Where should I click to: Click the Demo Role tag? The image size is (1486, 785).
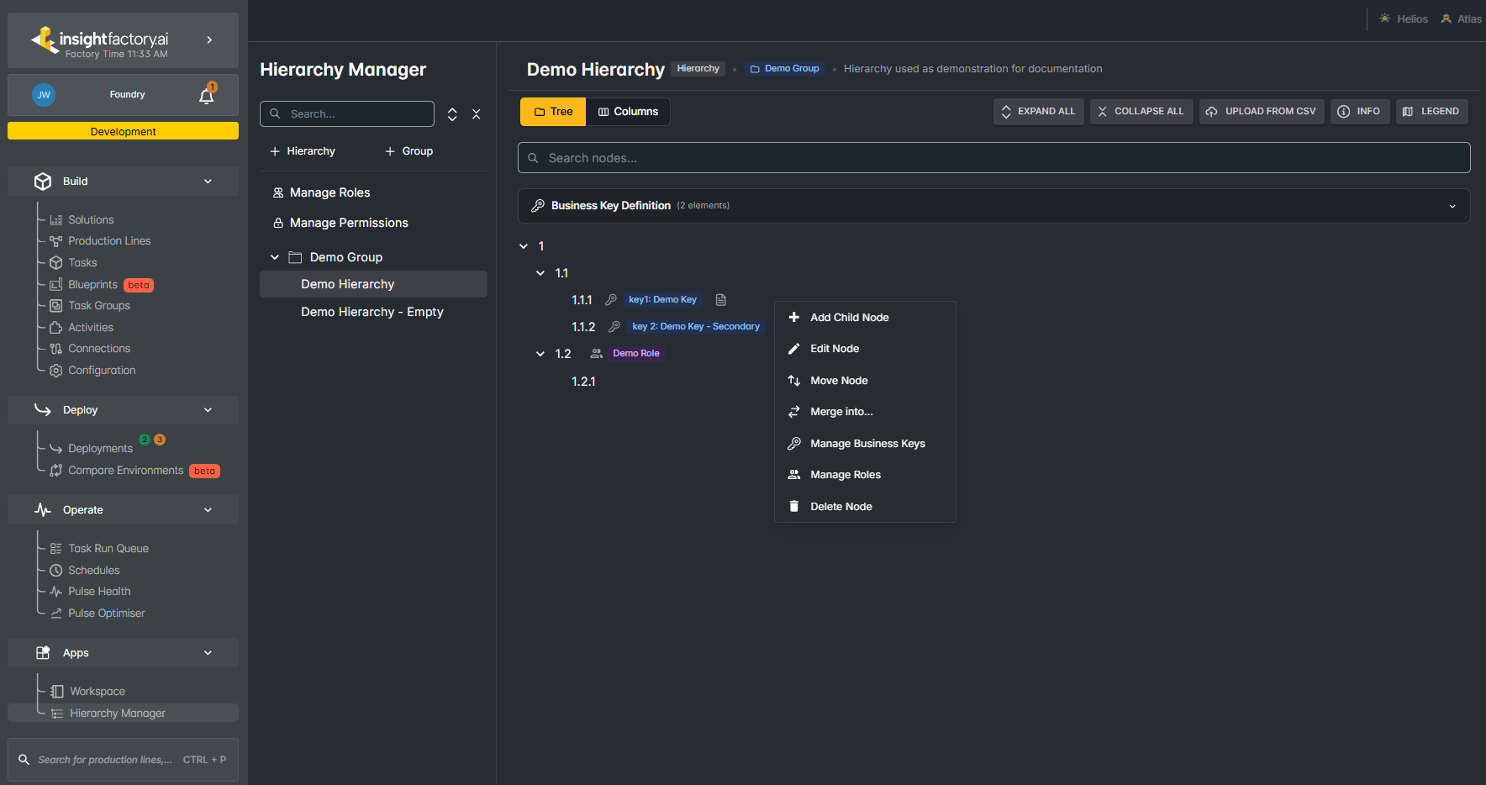tap(636, 354)
